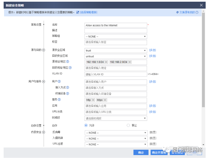This screenshot has width=209, height=159.
Task: Click the 终端设备 input field
Action: click(116, 94)
